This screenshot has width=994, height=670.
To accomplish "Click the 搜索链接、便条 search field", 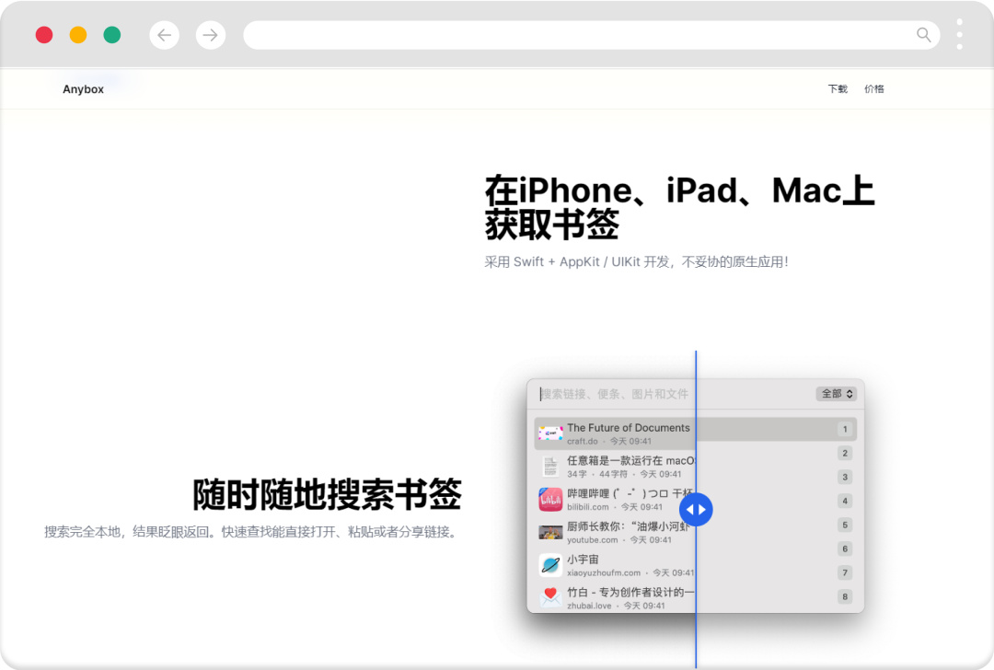I will tap(614, 394).
